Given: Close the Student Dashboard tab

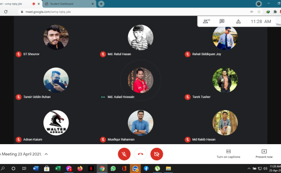Looking at the screenshot, I should coord(93,4).
